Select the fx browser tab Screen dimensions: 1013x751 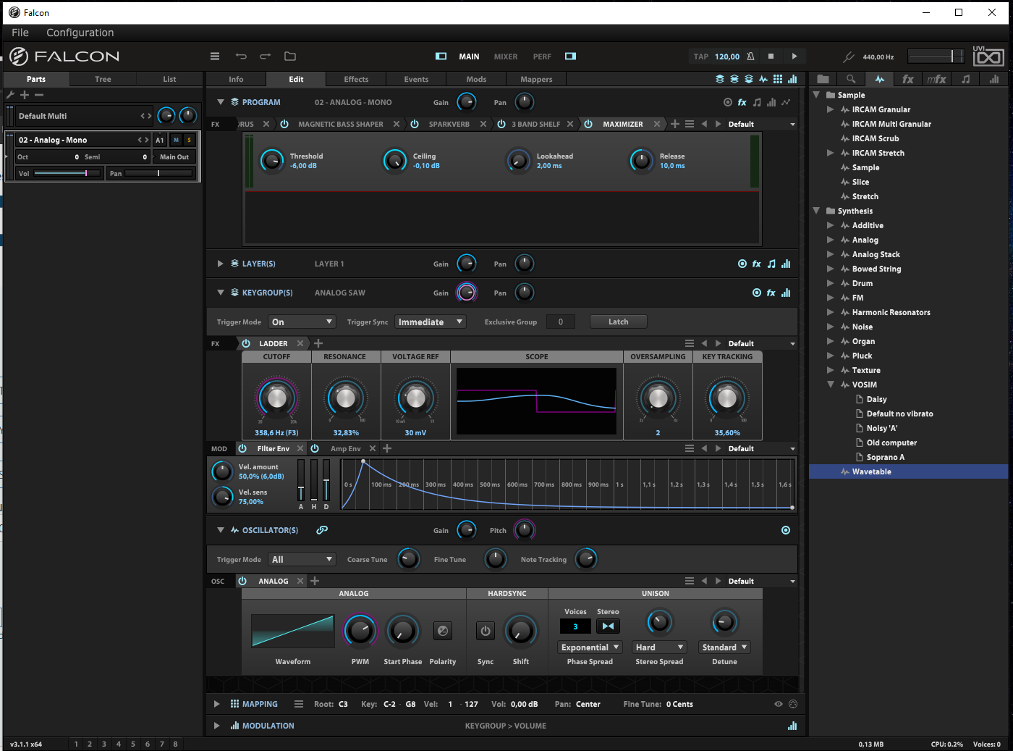tap(908, 79)
